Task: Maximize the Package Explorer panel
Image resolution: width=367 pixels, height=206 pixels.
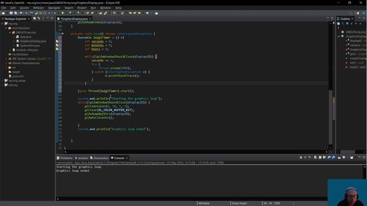Action: point(52,18)
